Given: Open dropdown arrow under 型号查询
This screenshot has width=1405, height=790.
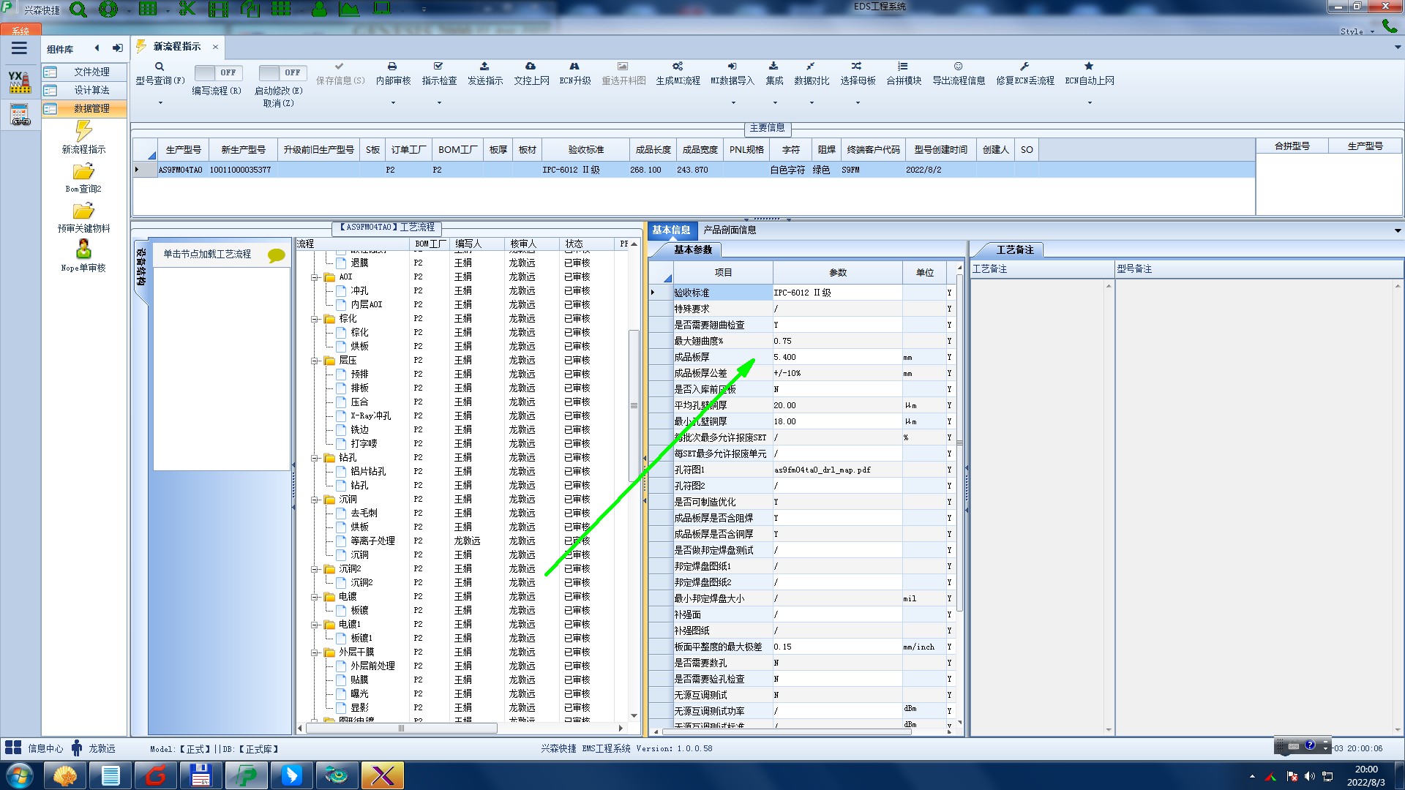Looking at the screenshot, I should [x=160, y=102].
